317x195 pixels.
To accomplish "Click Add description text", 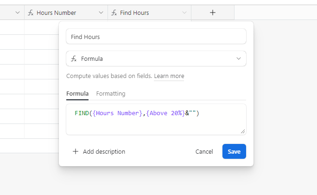I will [x=104, y=151].
